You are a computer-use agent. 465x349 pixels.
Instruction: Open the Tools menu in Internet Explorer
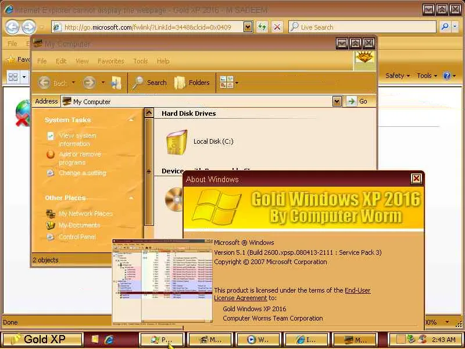point(427,76)
